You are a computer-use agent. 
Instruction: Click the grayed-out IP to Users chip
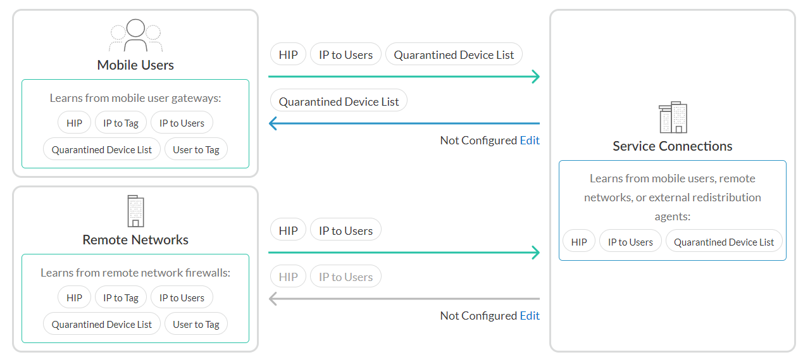coord(345,277)
